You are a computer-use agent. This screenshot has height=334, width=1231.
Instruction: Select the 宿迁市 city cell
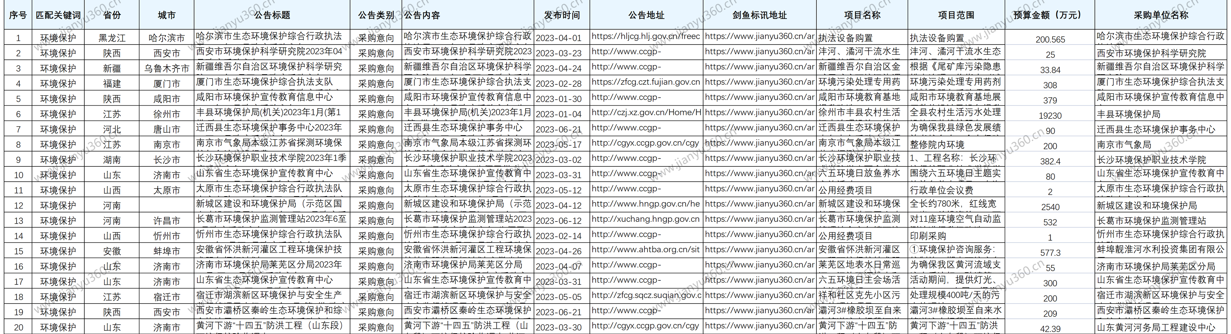[167, 297]
